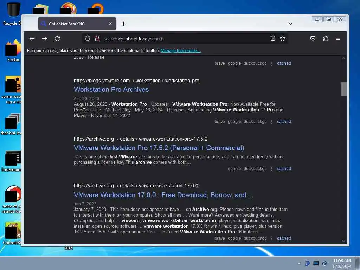The width and height of the screenshot is (360, 270).
Task: Click 'google' under the 17.0.0 result
Action: click(x=234, y=238)
